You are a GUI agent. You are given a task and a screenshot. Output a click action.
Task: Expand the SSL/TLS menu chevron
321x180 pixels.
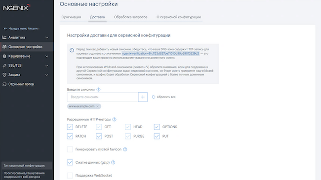coord(47,66)
